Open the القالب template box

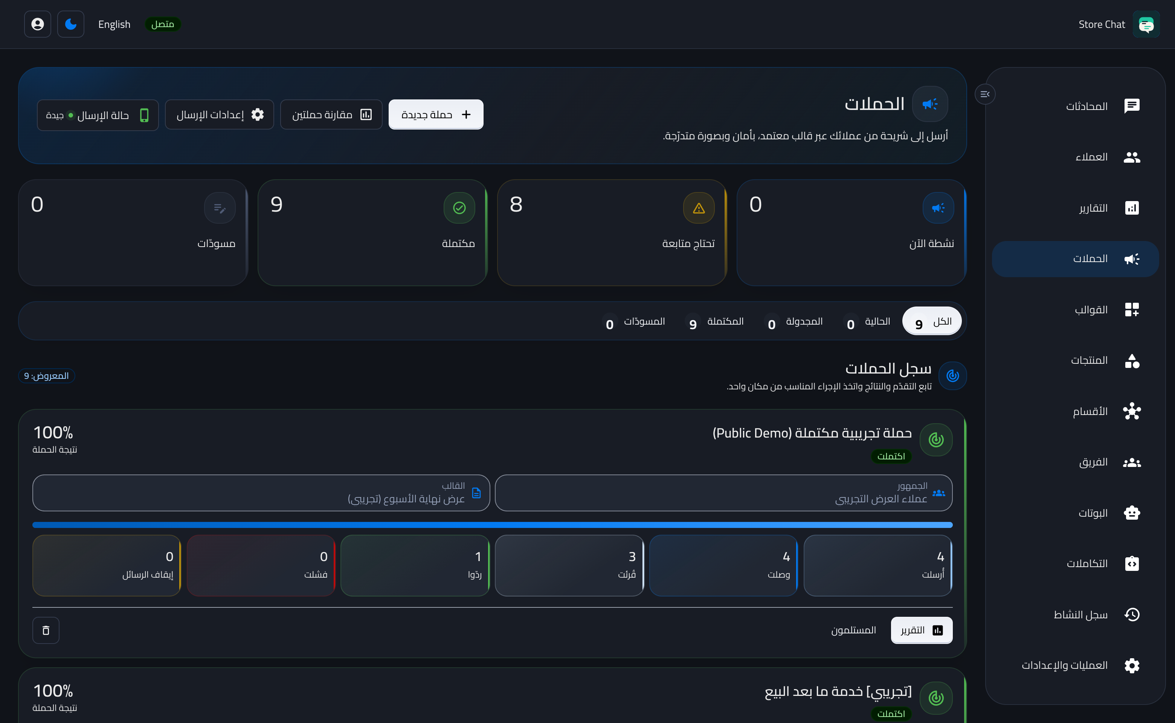click(x=261, y=493)
